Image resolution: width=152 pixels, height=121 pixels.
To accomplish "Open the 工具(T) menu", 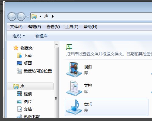I will [x=72, y=27].
